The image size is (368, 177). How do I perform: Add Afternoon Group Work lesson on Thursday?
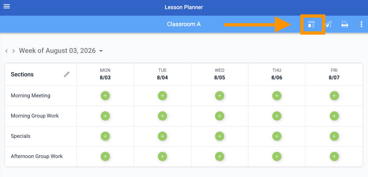277,156
